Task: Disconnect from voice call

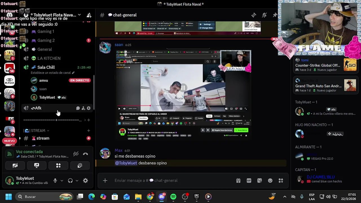Action: [x=85, y=154]
